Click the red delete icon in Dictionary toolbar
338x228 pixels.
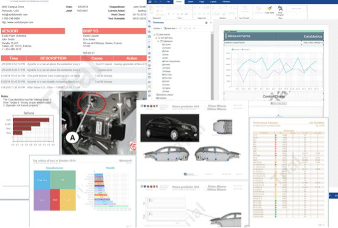tap(185, 28)
